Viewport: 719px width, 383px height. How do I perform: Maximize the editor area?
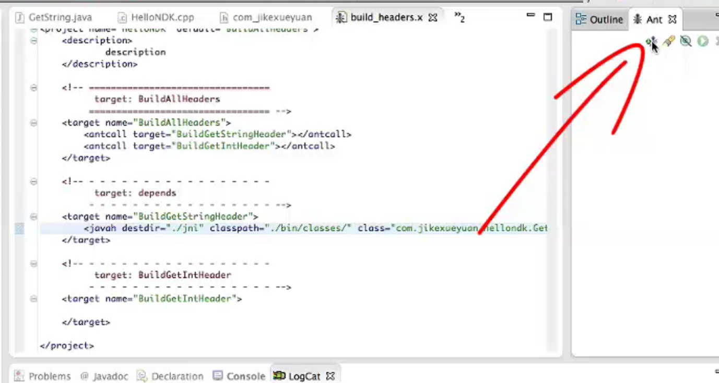[548, 17]
